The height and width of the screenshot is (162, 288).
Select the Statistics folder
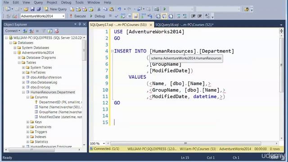(41, 142)
